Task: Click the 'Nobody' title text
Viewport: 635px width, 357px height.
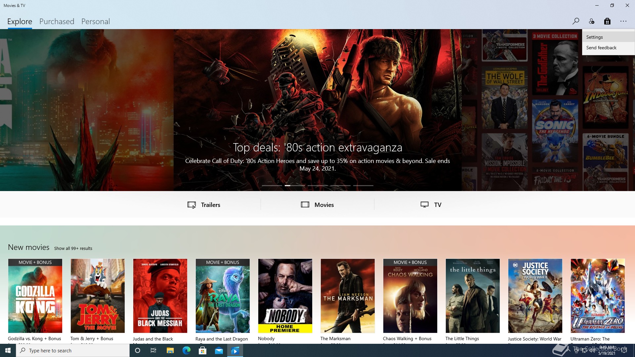Action: tap(266, 338)
